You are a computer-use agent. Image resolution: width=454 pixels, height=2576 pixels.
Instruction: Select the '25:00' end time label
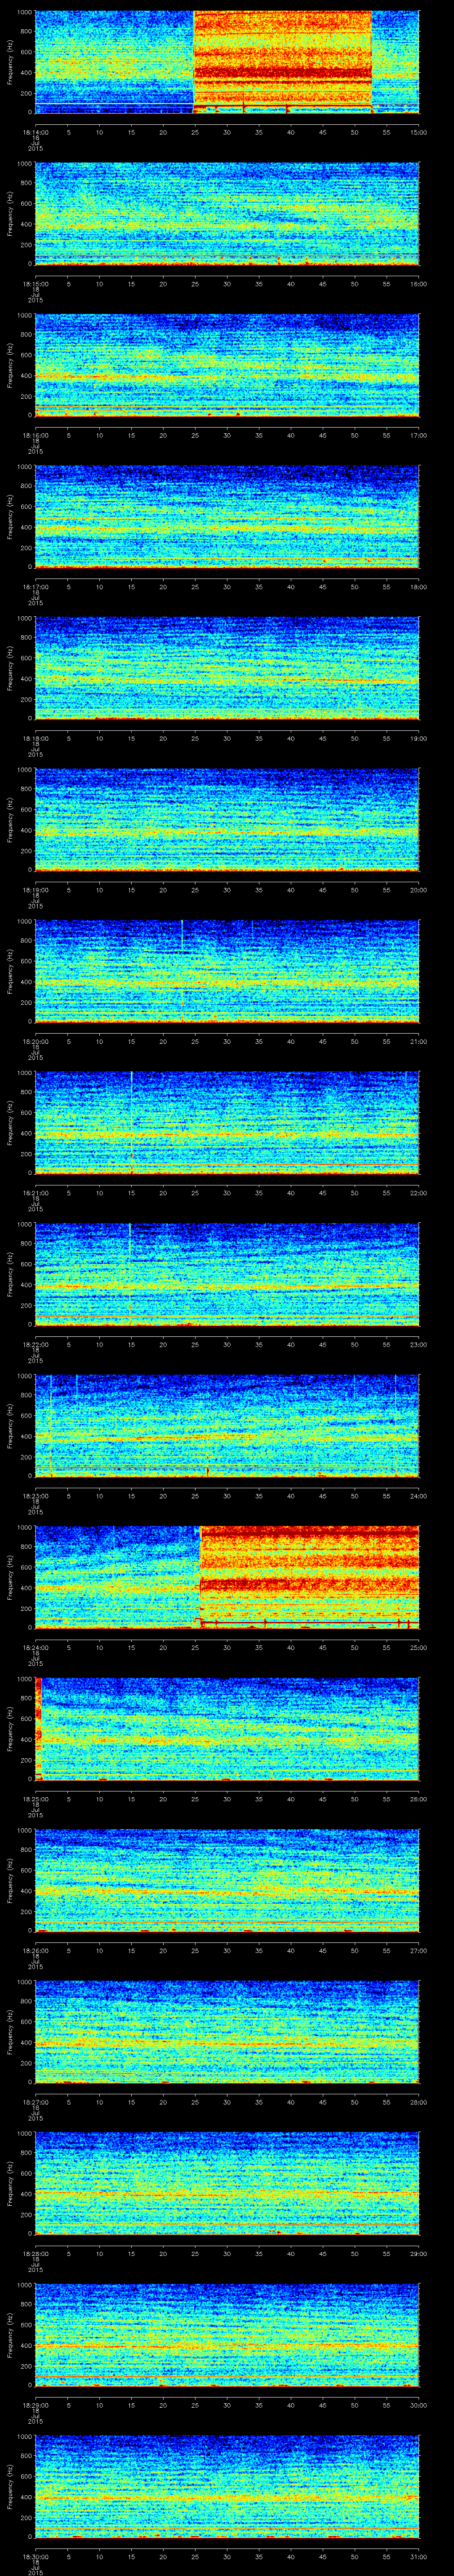click(x=418, y=1647)
